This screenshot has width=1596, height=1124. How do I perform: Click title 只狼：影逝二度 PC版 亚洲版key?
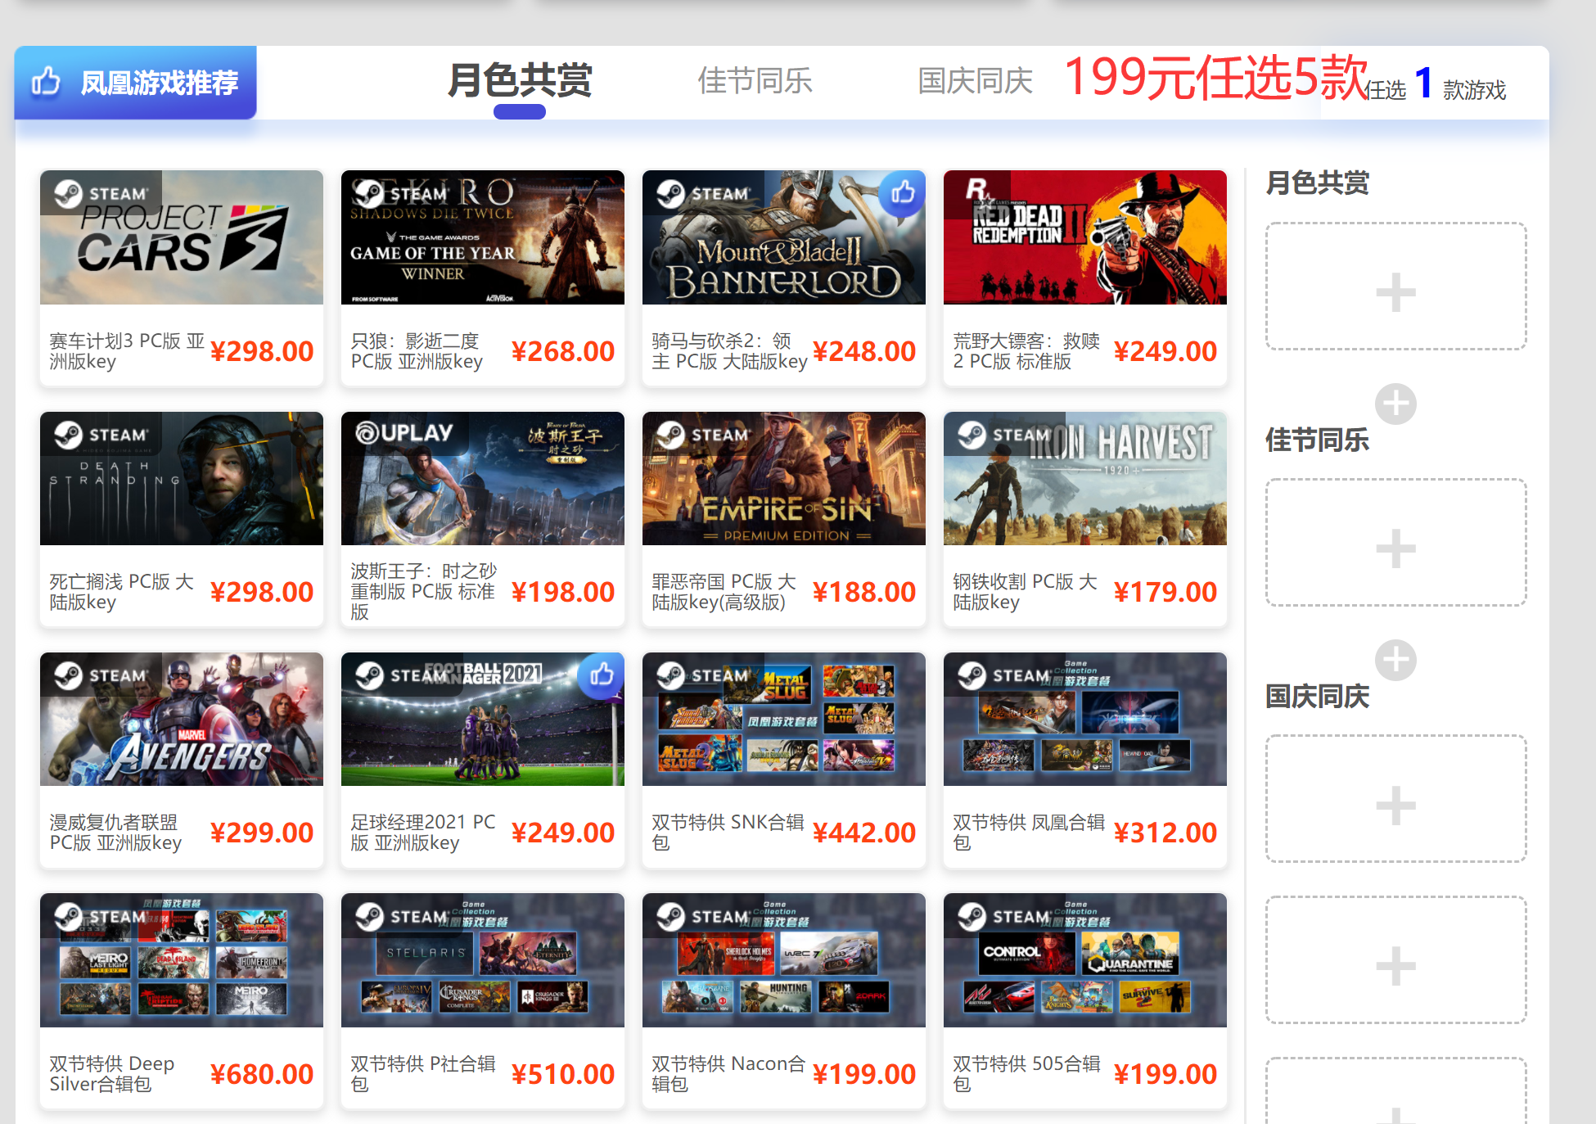click(417, 351)
